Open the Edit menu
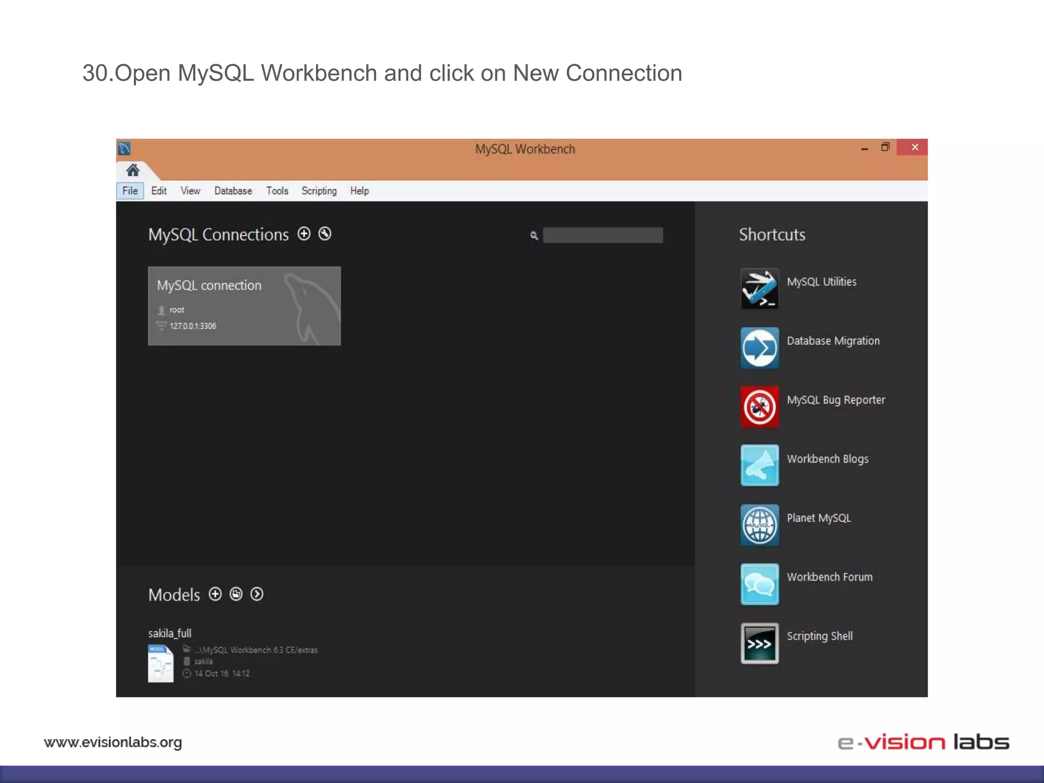Screen dimensions: 1044x783 tap(159, 191)
